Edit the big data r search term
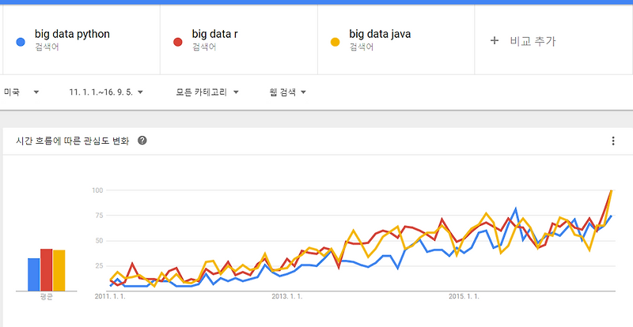Image resolution: width=633 pixels, height=327 pixels. pos(214,34)
